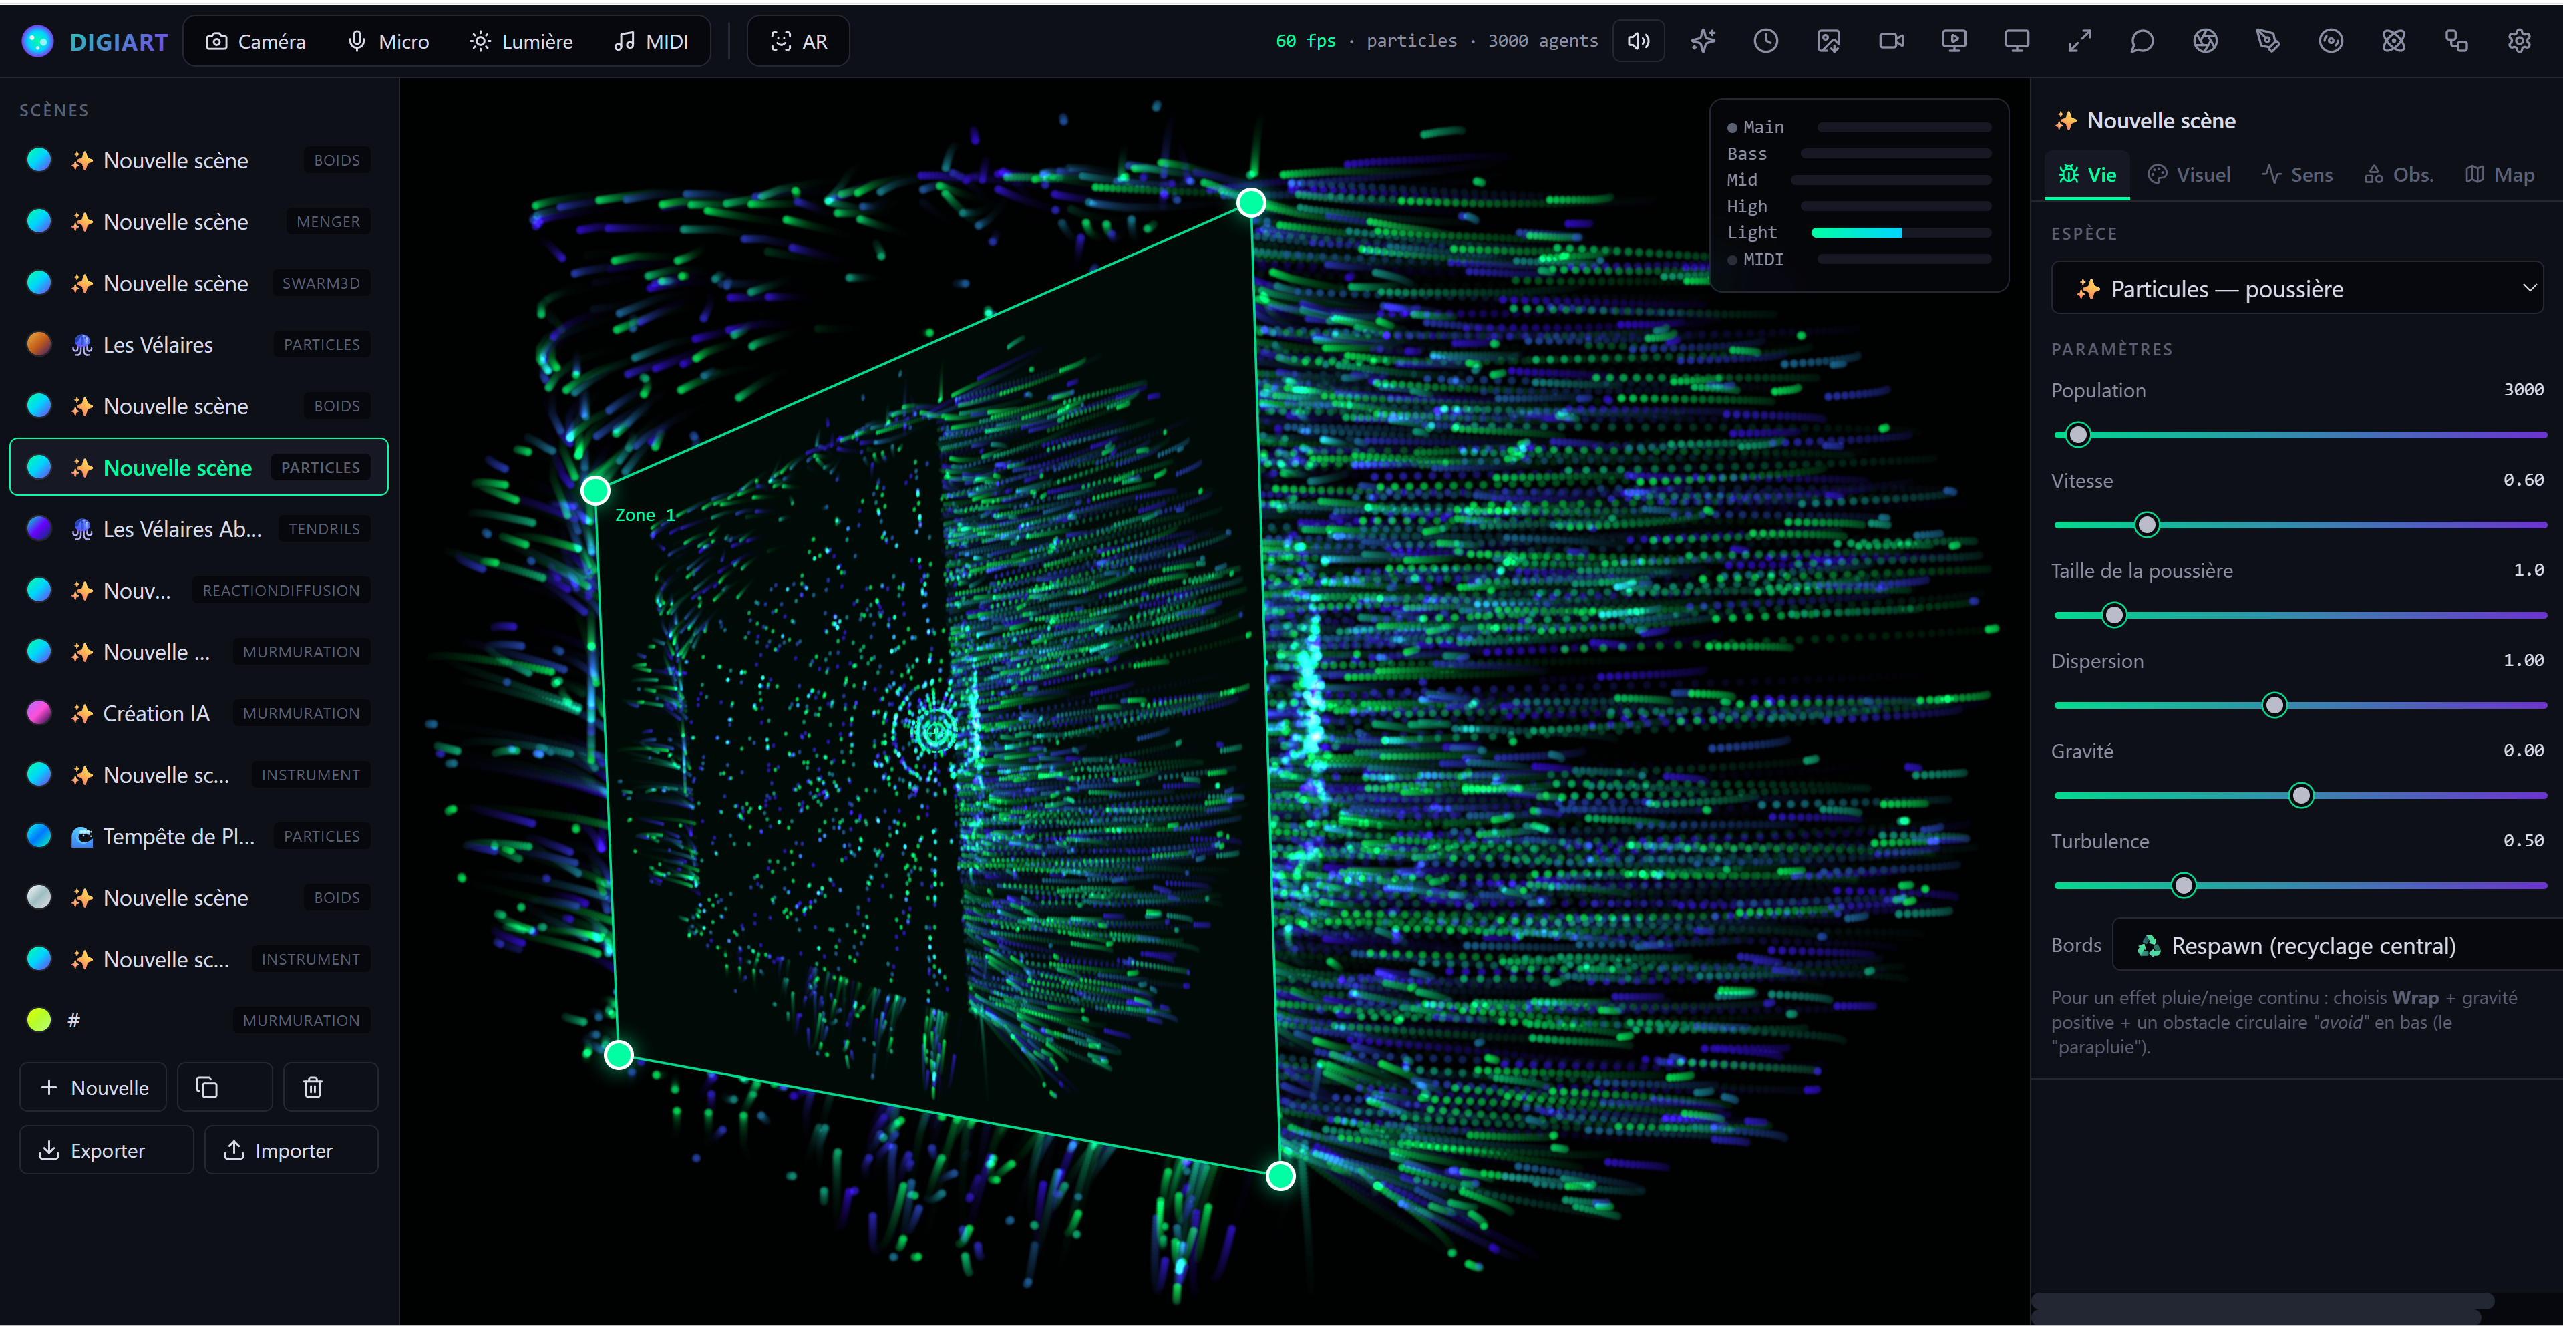The image size is (2563, 1326).
Task: Click the Zone 1 top corner handle
Action: pyautogui.click(x=1250, y=203)
